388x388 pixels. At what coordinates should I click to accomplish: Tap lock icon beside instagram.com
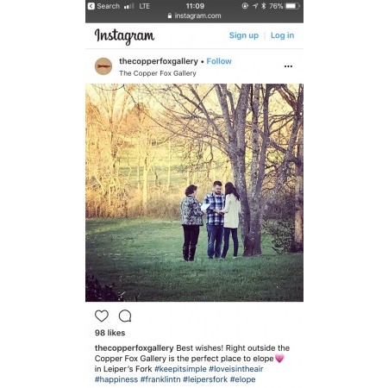pyautogui.click(x=170, y=16)
